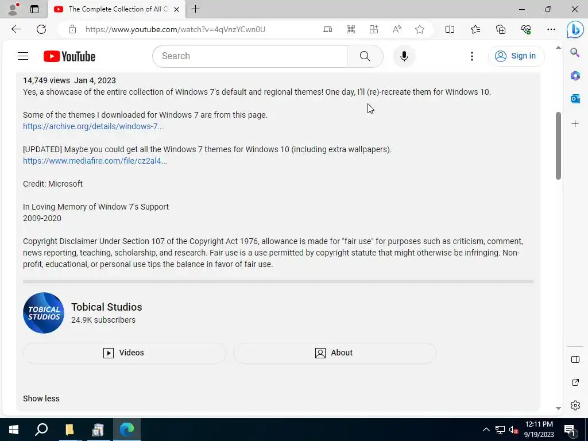Open extensions icon in address bar
This screenshot has height=441, width=588.
click(x=374, y=29)
